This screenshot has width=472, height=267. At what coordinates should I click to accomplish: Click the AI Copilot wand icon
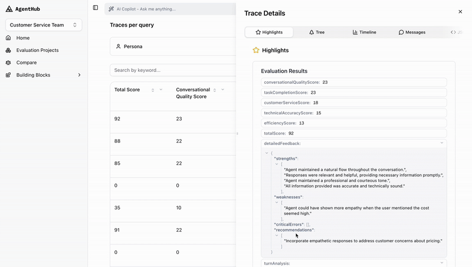click(x=111, y=9)
